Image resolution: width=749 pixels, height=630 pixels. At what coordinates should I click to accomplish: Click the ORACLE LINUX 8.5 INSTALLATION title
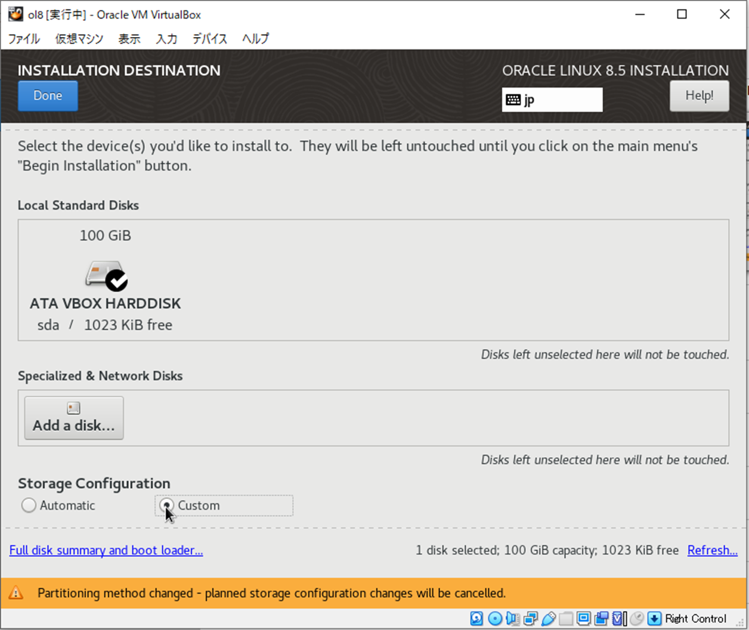[x=615, y=70]
